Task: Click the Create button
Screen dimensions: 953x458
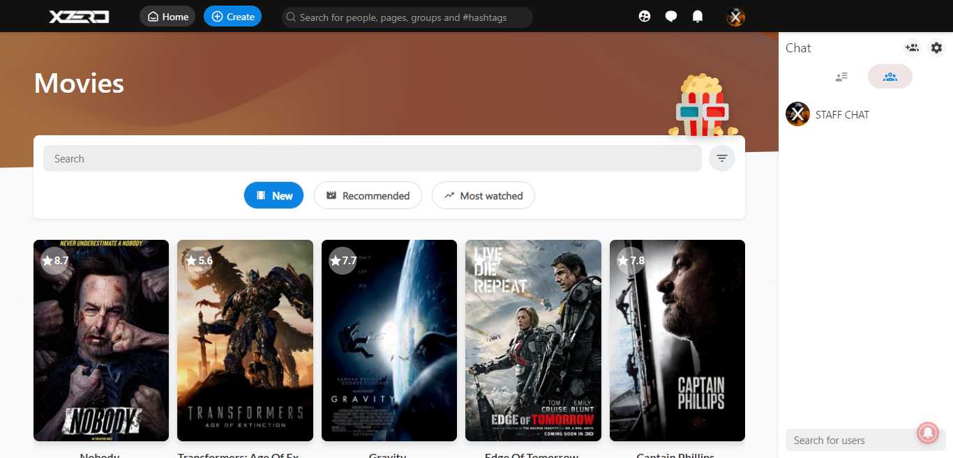Action: (232, 17)
